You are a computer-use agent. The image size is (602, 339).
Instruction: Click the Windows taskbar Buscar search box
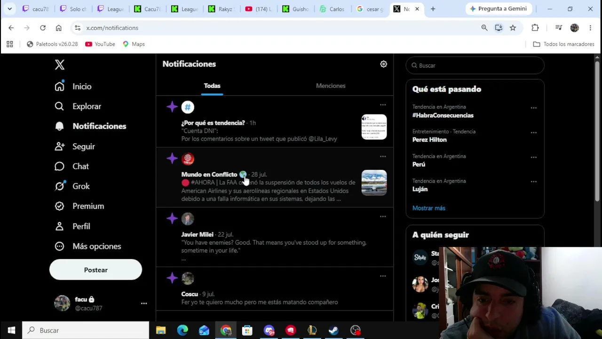86,330
